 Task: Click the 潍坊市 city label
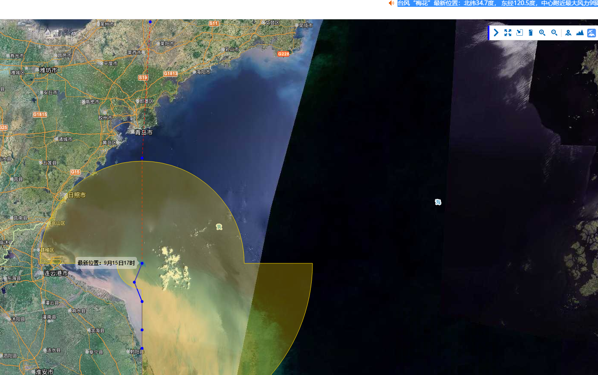point(48,70)
